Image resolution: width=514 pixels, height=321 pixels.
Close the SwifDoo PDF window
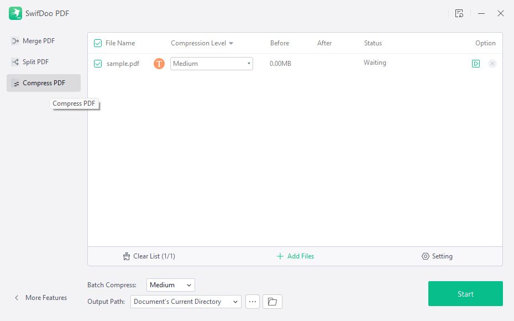coord(501,13)
